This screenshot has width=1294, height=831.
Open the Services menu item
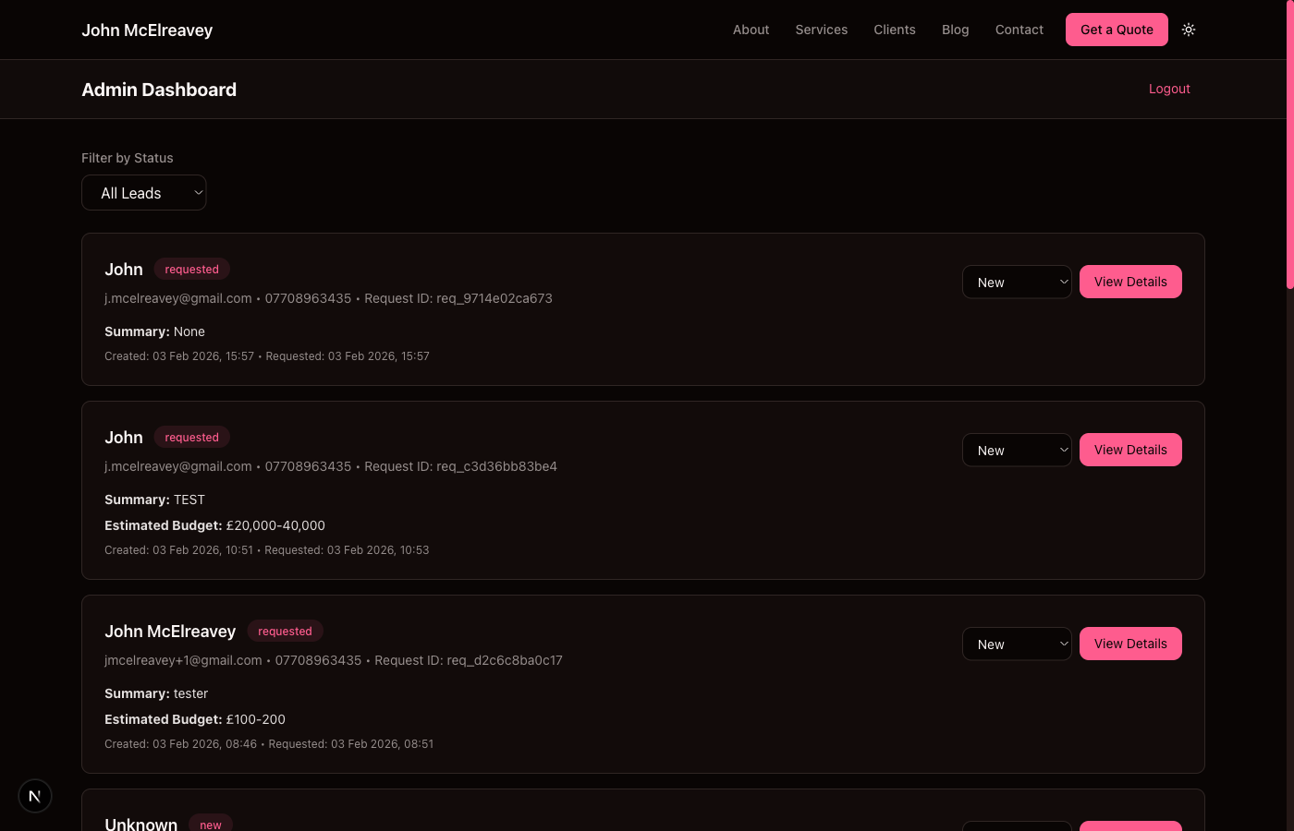821,30
